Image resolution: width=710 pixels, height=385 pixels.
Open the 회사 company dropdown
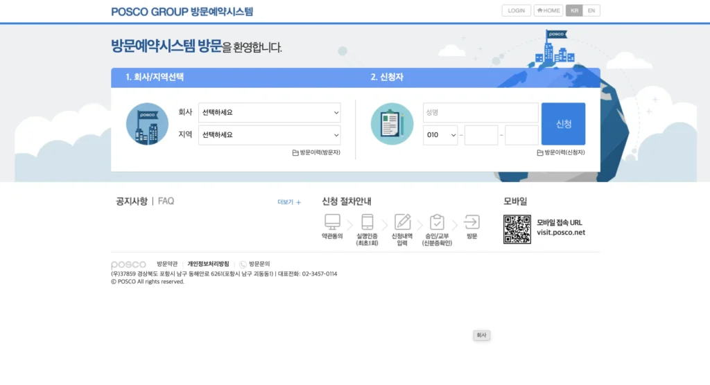coord(270,112)
